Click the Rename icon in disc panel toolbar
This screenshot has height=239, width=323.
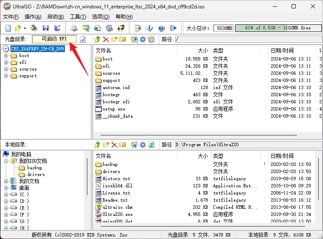(123, 39)
